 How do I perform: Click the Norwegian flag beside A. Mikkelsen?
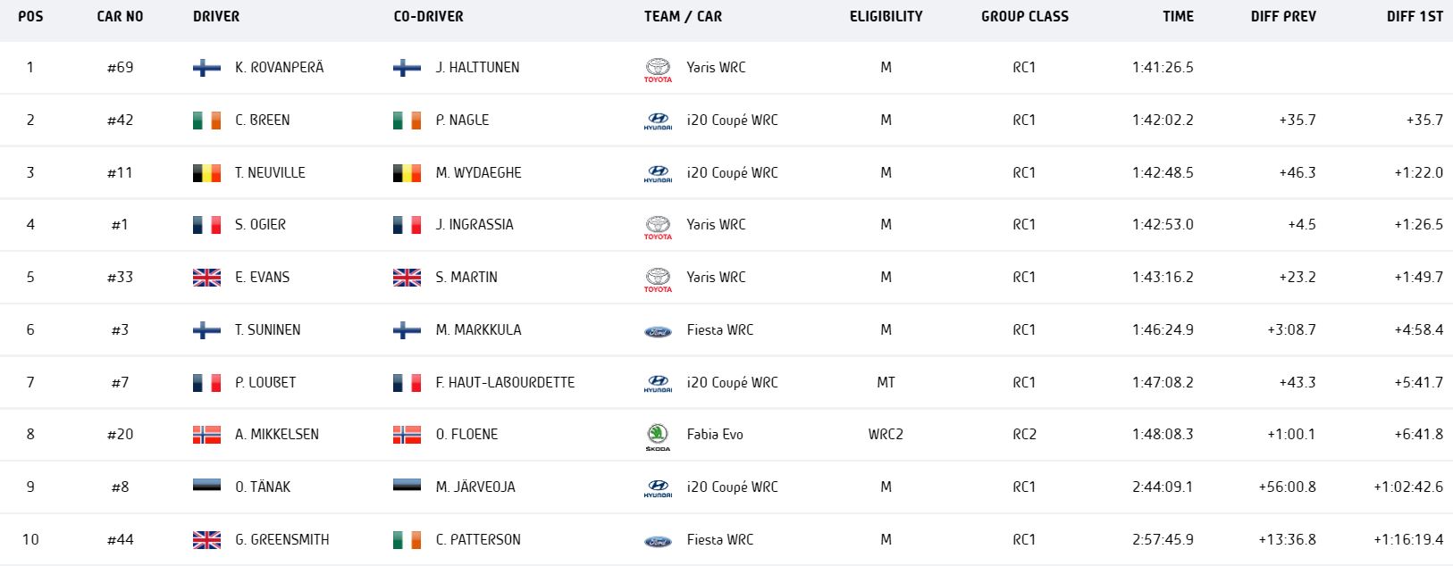(206, 435)
